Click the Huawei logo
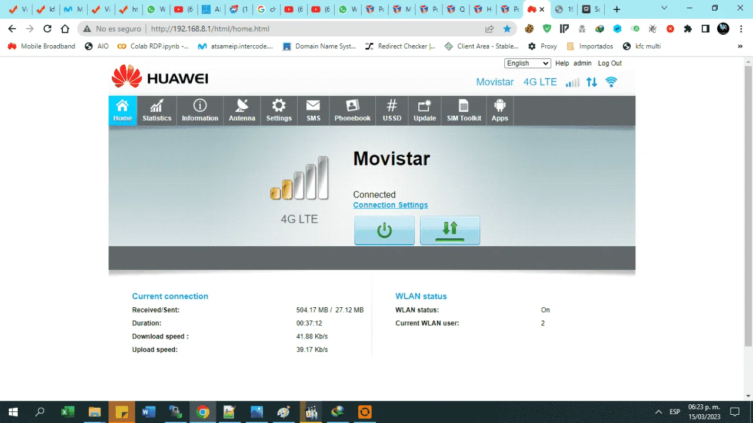The image size is (753, 423). coord(159,78)
